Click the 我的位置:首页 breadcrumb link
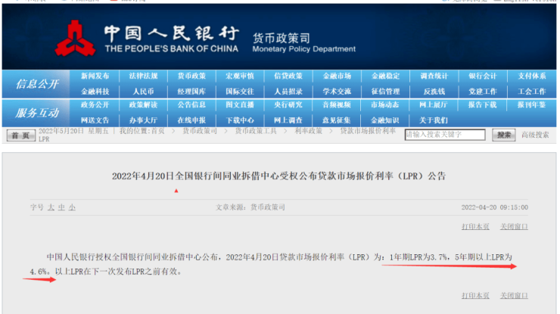This screenshot has width=560, height=314. pos(142,131)
